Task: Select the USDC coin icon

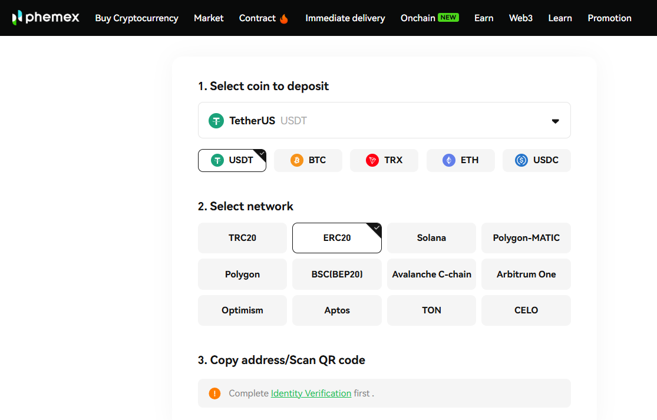Action: [x=521, y=160]
